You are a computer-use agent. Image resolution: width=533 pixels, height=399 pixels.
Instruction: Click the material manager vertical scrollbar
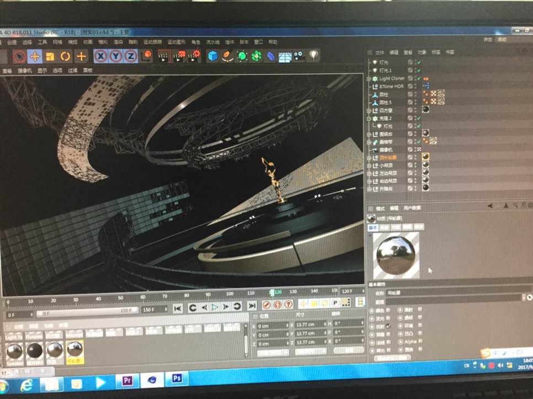click(246, 341)
